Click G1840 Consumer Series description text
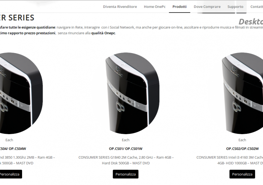Screen dimensions: 263x185 126,160
